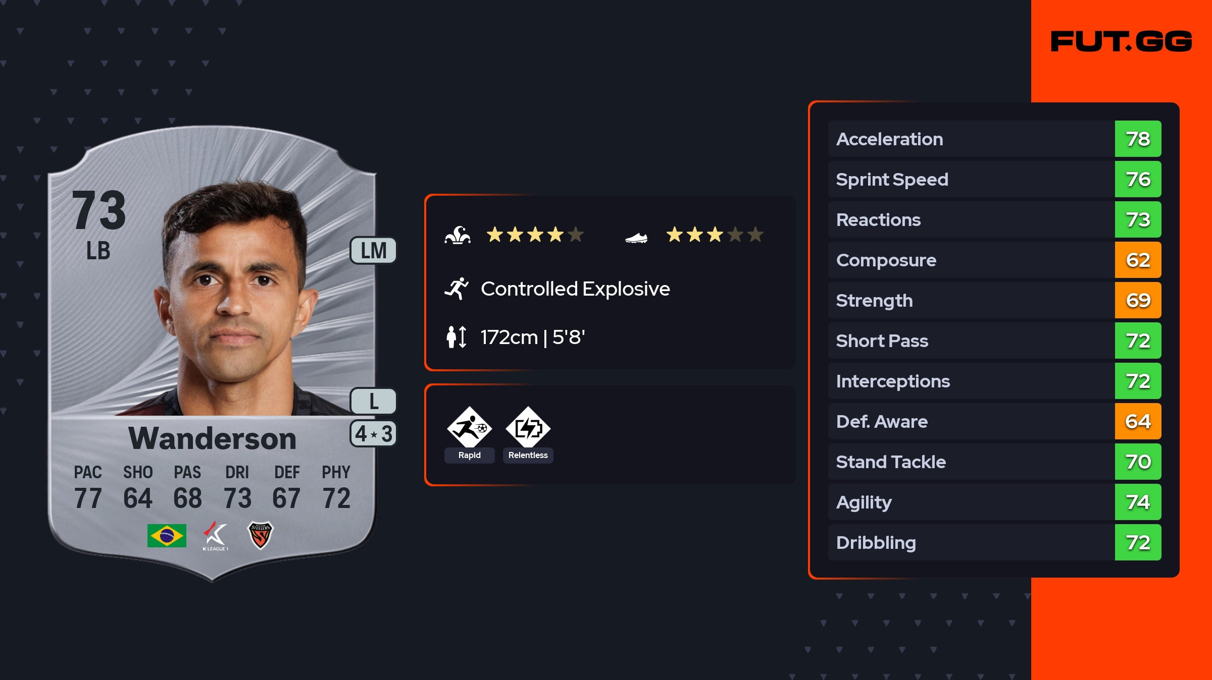Screen dimensions: 1212x680
Task: Click the running-figure AcceleRATE icon
Action: click(x=457, y=289)
